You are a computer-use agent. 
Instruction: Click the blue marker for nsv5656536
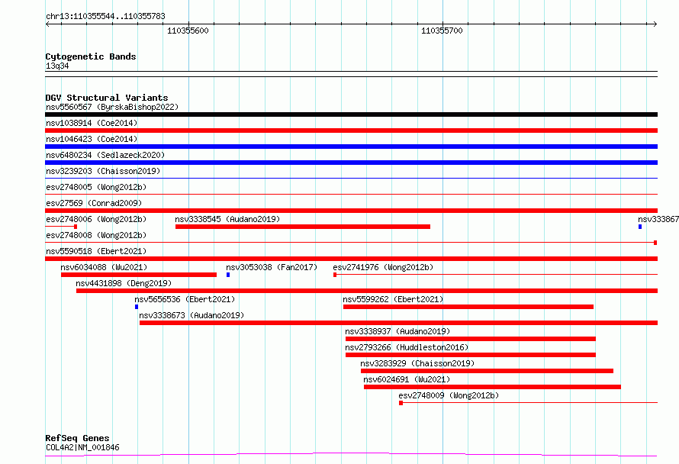(x=137, y=307)
